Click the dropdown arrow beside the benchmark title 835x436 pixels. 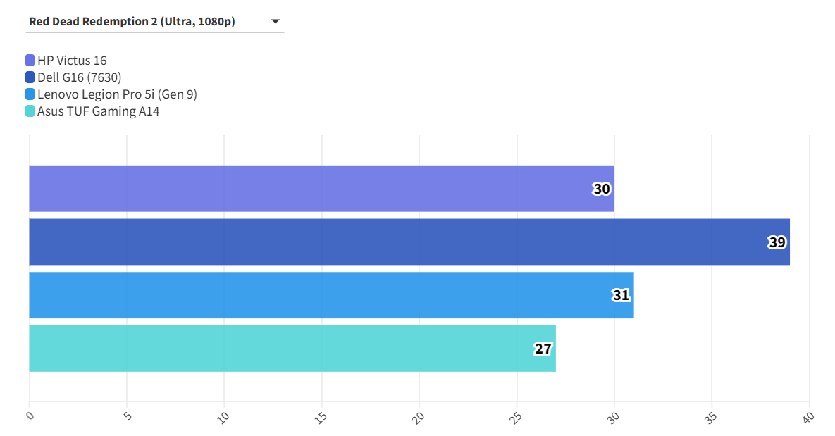[276, 22]
